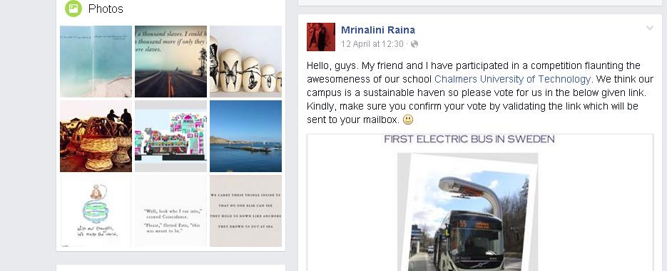Open the 12 April at 12:30 timestamp
Image resolution: width=667 pixels, height=271 pixels.
pos(372,44)
